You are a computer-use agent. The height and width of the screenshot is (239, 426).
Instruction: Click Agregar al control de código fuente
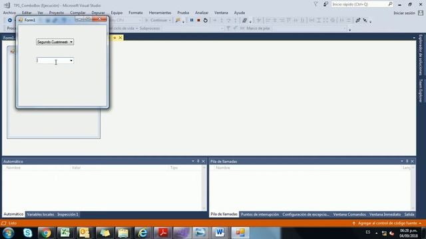coord(387,223)
